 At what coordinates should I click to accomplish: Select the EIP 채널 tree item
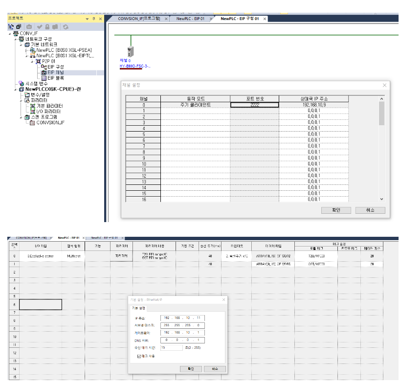55,72
